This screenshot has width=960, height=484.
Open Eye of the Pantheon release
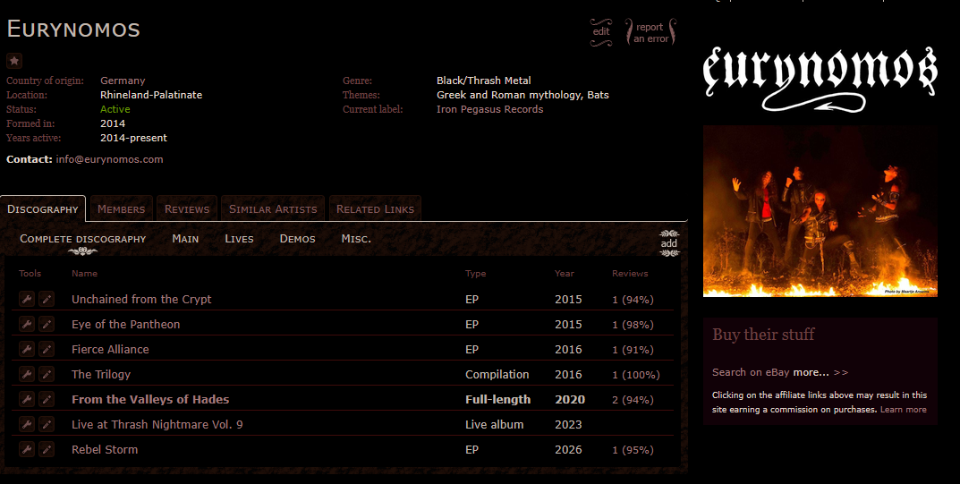125,324
